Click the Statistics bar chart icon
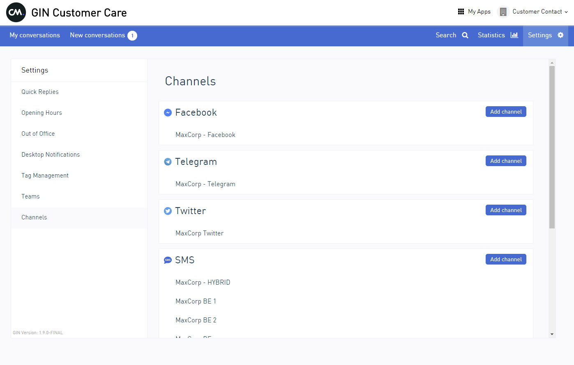This screenshot has width=574, height=365. click(514, 35)
